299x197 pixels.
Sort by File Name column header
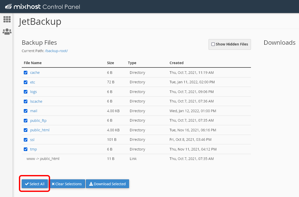coord(33,63)
